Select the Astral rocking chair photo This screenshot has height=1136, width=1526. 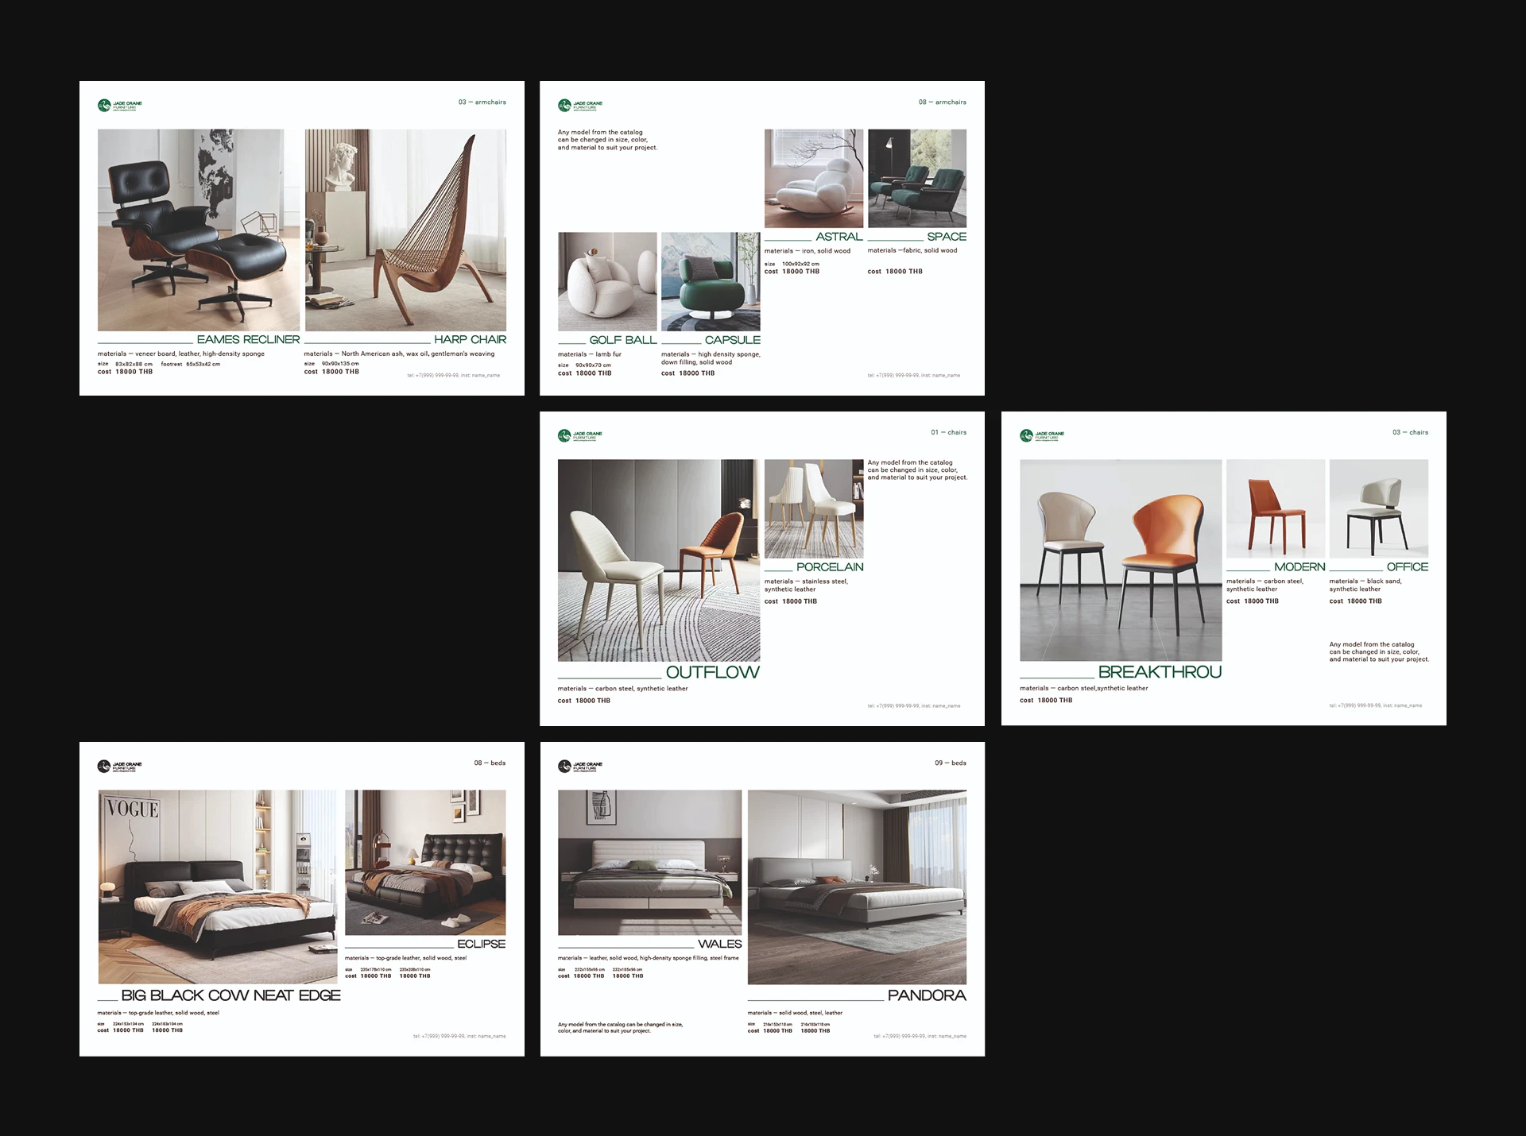coord(813,178)
